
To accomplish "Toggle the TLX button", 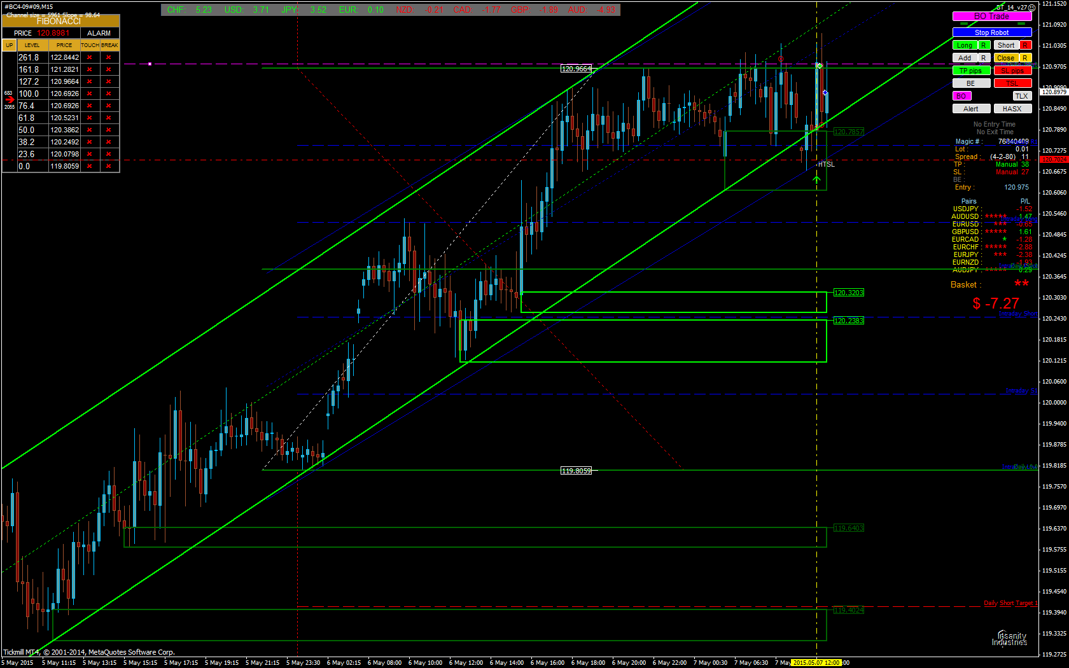I will (x=1022, y=96).
